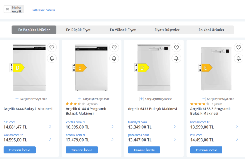The image size is (245, 159).
Task: Add Arçelik 6433 to comparison
Action: [156, 99]
